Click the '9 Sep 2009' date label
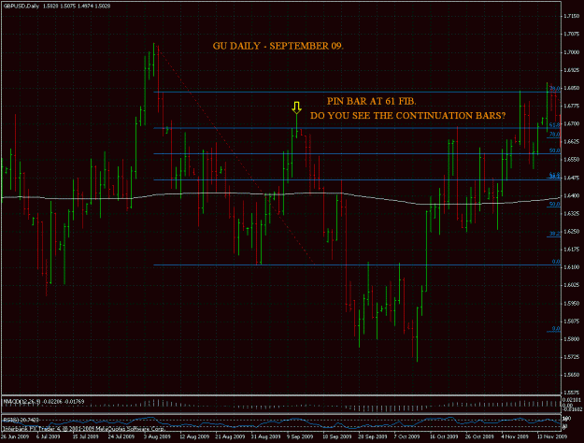The height and width of the screenshot is (443, 584). coord(300,436)
